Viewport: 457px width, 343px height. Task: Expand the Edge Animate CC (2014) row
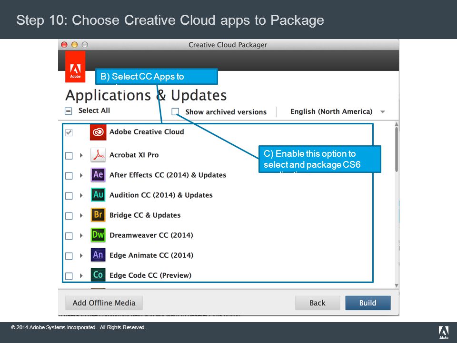tap(81, 256)
